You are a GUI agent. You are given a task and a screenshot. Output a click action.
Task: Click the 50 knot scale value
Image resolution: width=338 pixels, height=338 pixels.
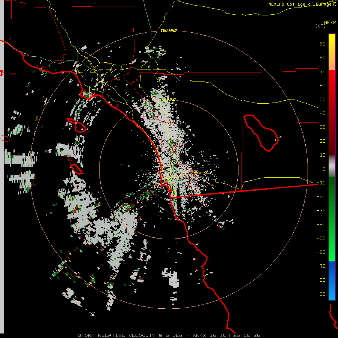tap(323, 100)
